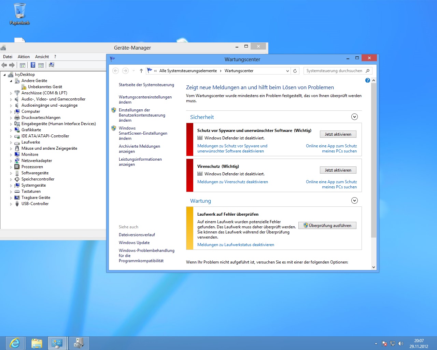Open Windows SmartScreen-Einstellungen ändern link

click(143, 133)
